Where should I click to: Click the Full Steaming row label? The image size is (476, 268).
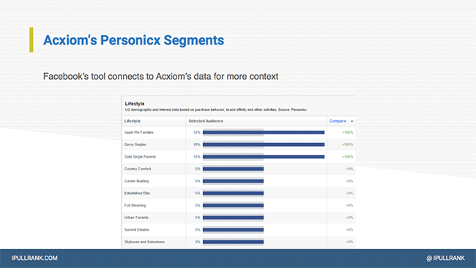click(135, 205)
